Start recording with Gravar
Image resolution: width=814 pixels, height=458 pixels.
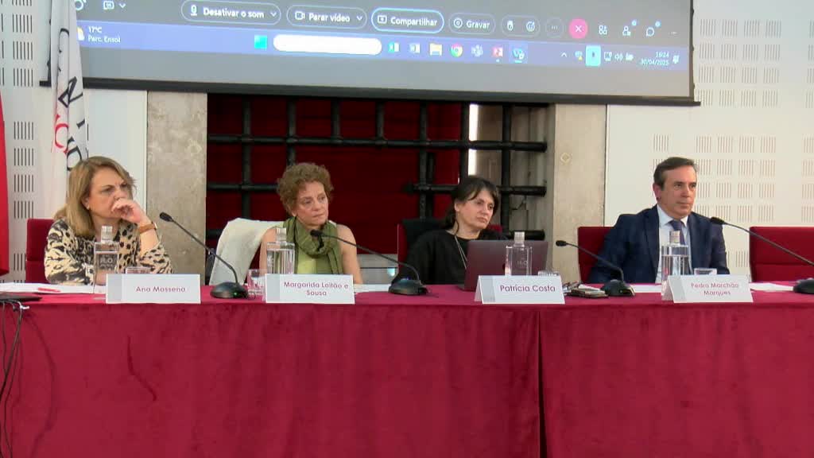[471, 24]
